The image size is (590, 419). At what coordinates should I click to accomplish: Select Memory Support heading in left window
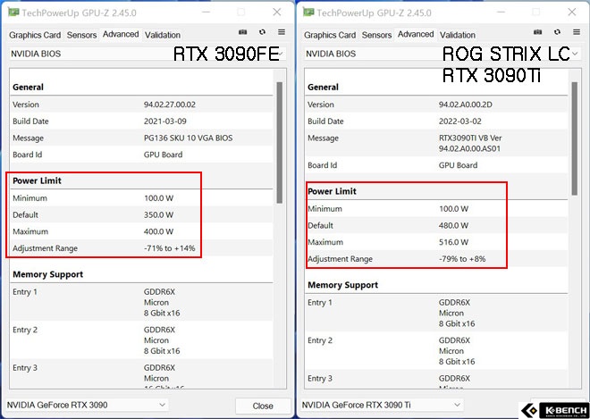(47, 274)
